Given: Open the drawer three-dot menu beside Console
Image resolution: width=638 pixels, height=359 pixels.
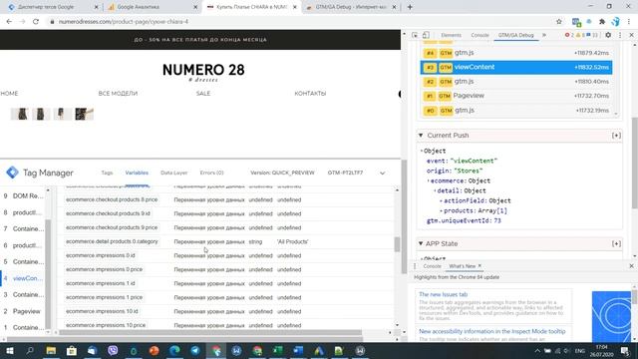Looking at the screenshot, I should (415, 266).
